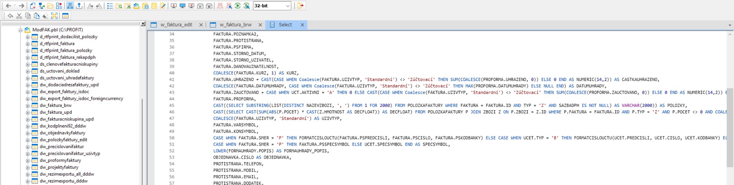Click the Debug bug icon
Viewport: 734px width, 185px height.
[x=220, y=6]
